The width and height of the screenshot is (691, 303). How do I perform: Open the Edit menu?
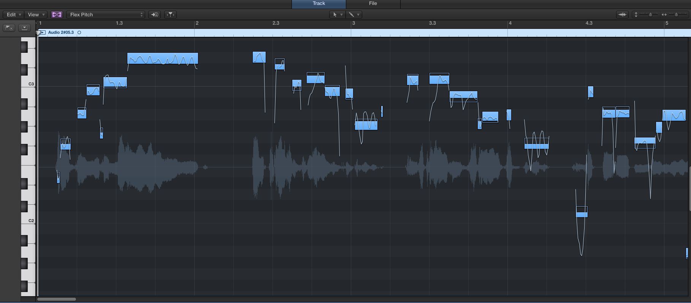pos(14,14)
